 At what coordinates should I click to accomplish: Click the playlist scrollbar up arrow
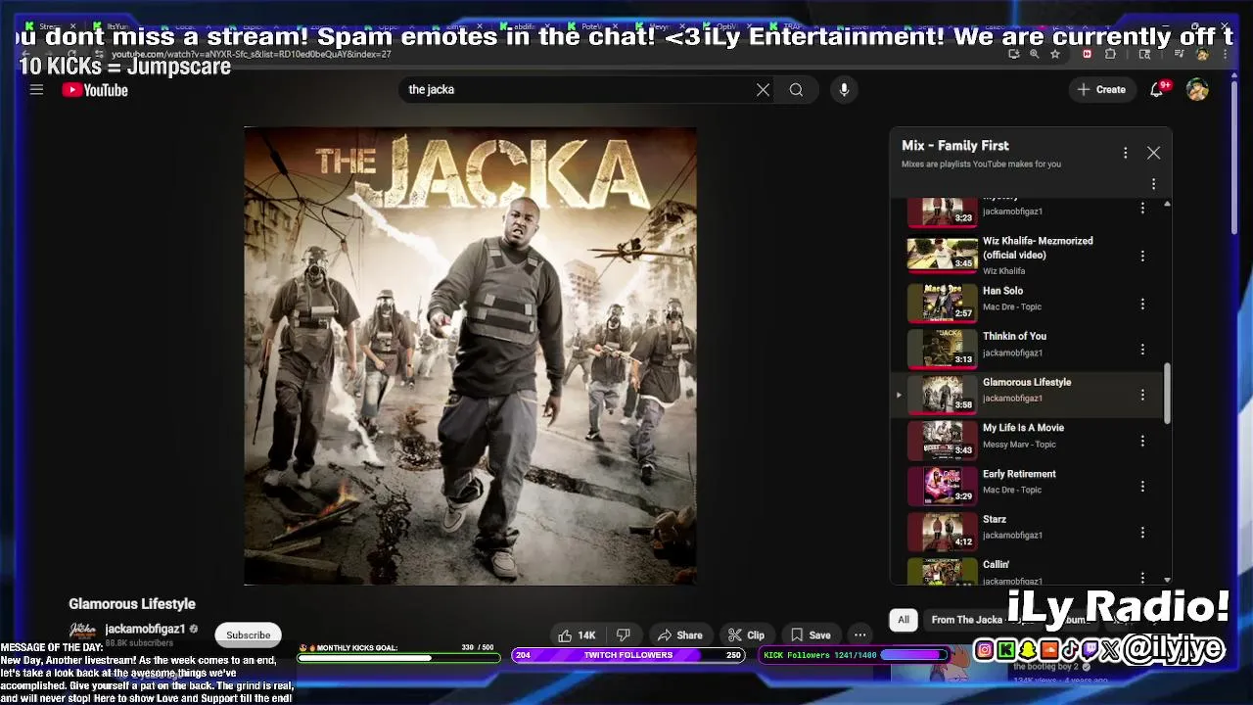tap(1167, 204)
